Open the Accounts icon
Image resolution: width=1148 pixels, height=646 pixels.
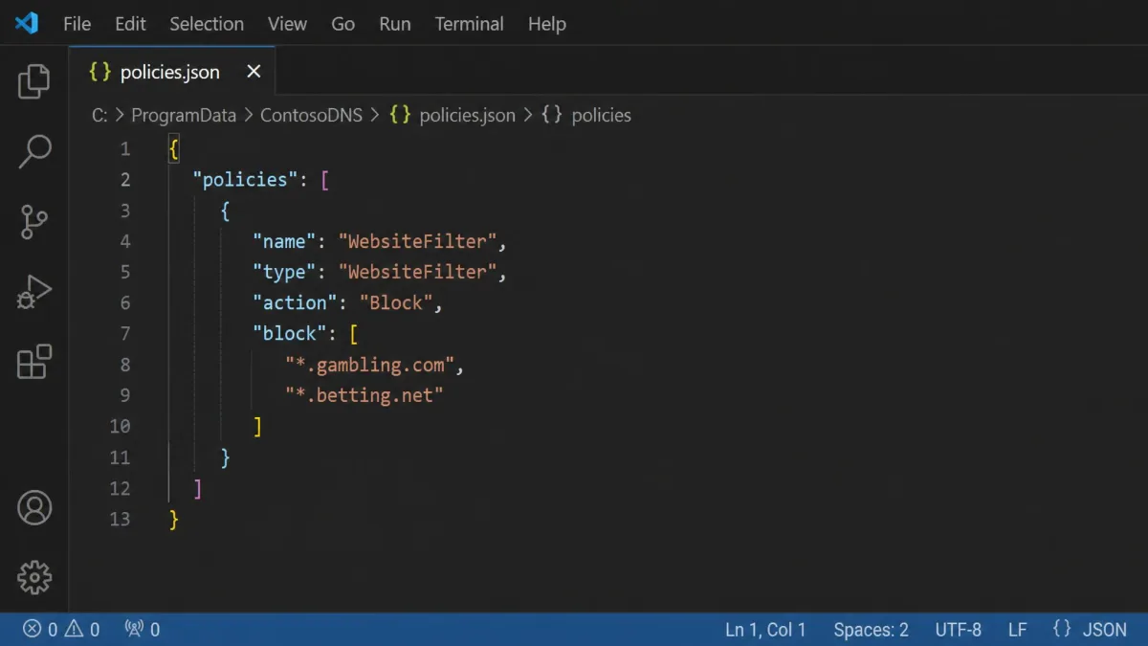34,507
